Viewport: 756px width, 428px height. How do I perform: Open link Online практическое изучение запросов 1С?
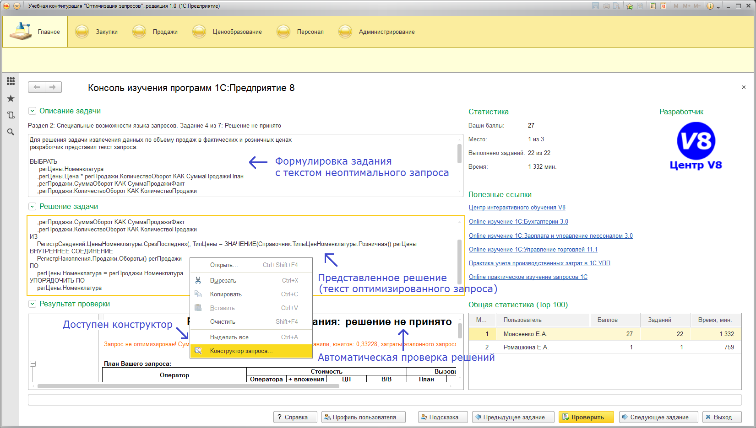528,277
